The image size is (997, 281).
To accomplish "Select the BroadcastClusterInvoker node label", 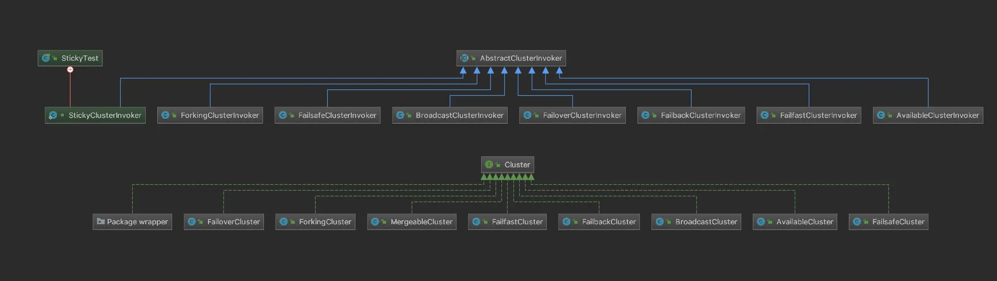I will (x=459, y=115).
